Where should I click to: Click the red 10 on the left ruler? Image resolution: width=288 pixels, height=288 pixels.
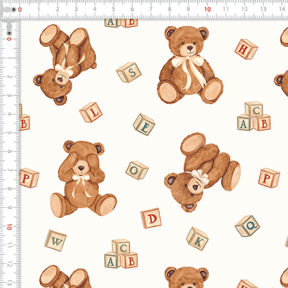[9, 227]
